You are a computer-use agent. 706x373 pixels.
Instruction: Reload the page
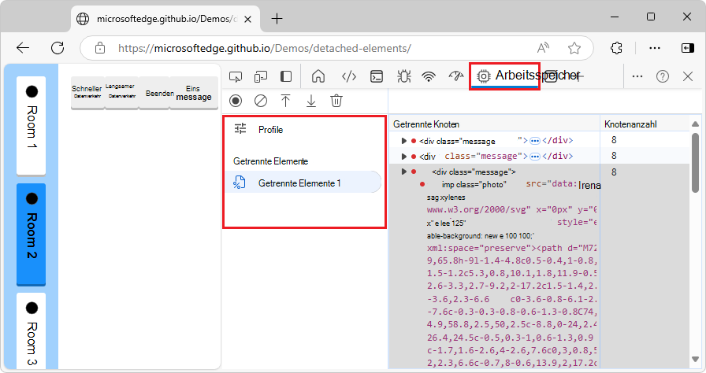click(x=58, y=48)
